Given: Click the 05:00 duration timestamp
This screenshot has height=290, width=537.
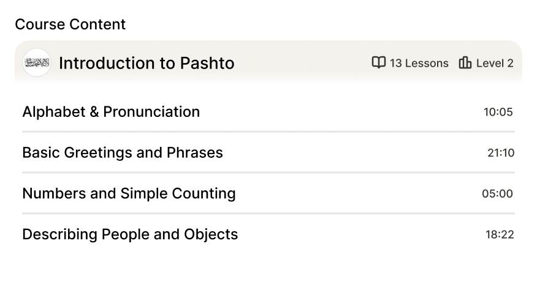Looking at the screenshot, I should 497,194.
